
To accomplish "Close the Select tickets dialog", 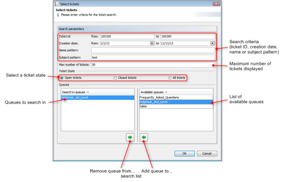I will coord(216,4).
